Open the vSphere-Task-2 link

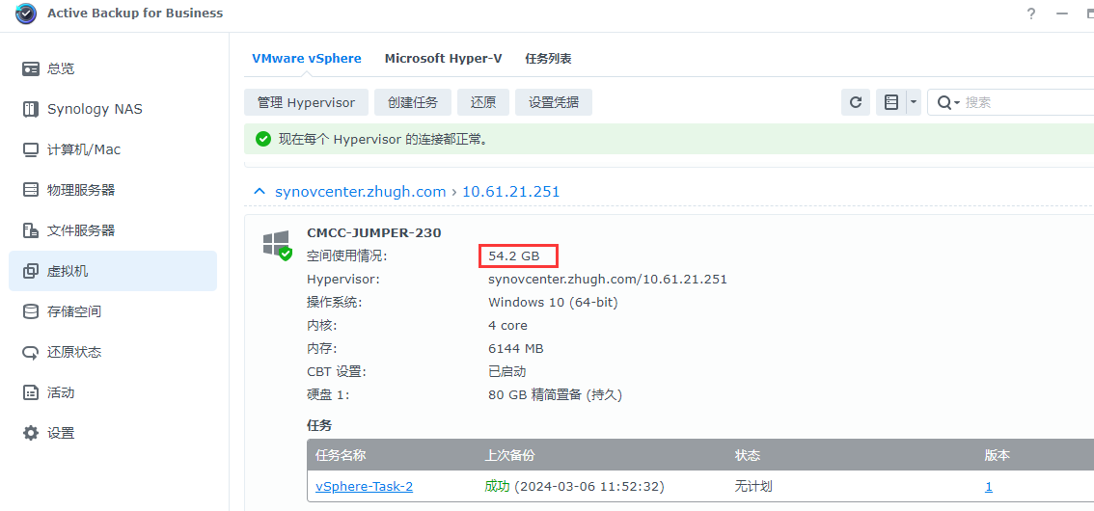tap(365, 487)
